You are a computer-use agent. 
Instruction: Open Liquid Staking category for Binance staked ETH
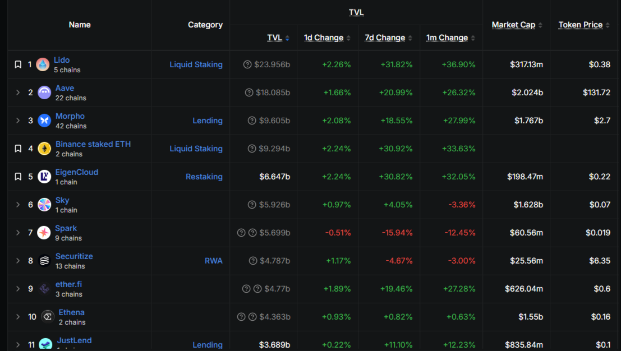point(196,149)
